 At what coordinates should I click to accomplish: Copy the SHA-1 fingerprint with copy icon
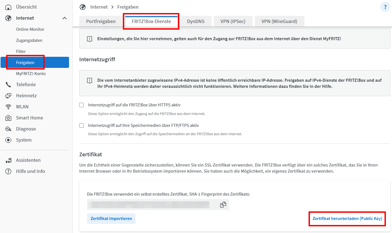tap(223, 205)
